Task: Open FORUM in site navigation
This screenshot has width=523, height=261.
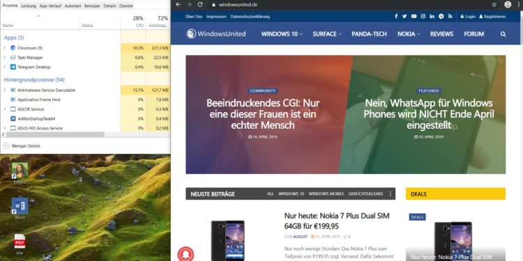Action: (473, 34)
